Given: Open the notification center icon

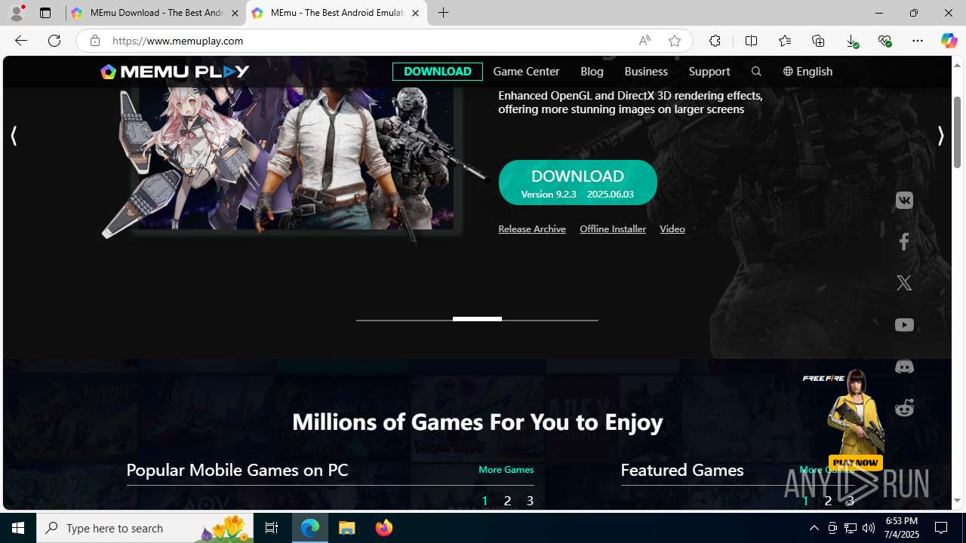Looking at the screenshot, I should click(941, 528).
